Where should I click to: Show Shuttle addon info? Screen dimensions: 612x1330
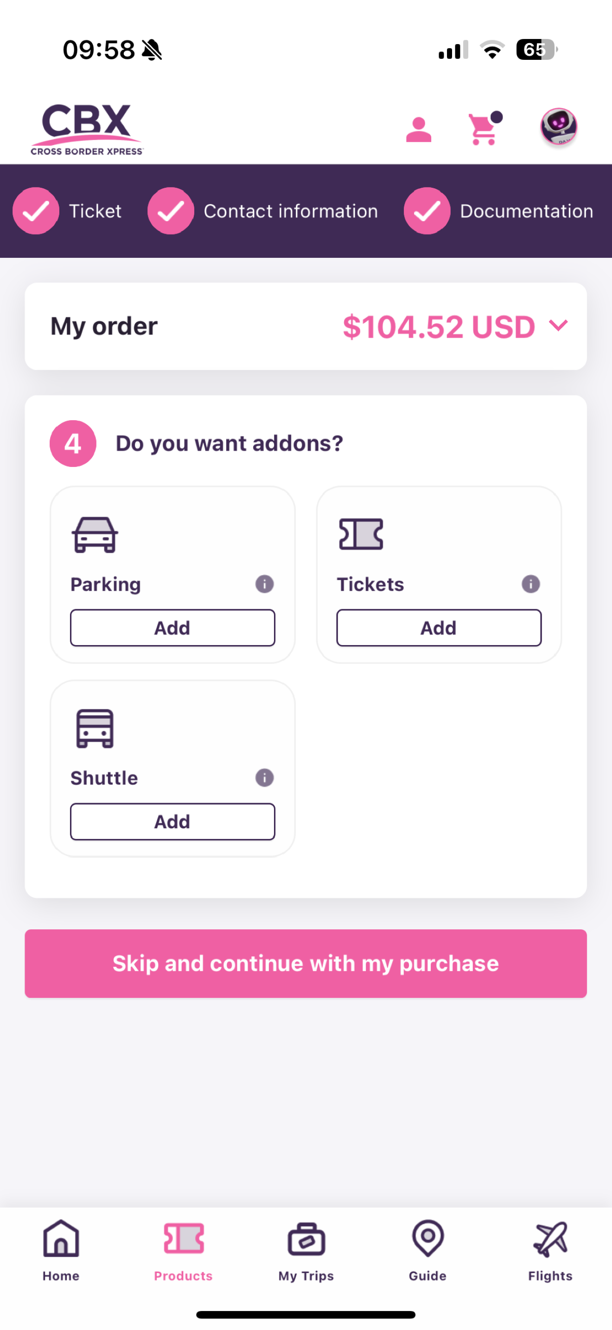[x=265, y=778]
